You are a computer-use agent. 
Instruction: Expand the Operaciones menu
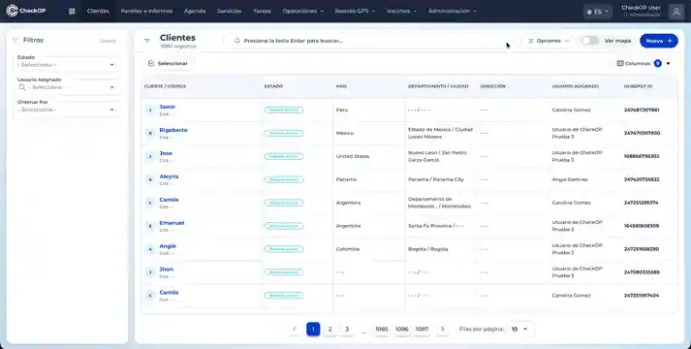point(303,11)
